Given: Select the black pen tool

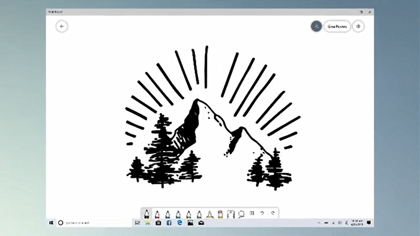Looking at the screenshot, I should [x=146, y=214].
